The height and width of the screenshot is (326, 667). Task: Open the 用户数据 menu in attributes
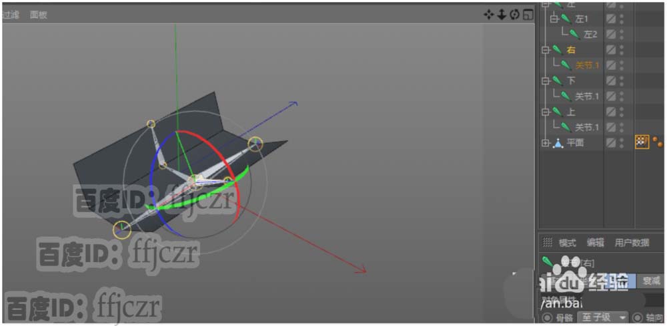coord(632,243)
